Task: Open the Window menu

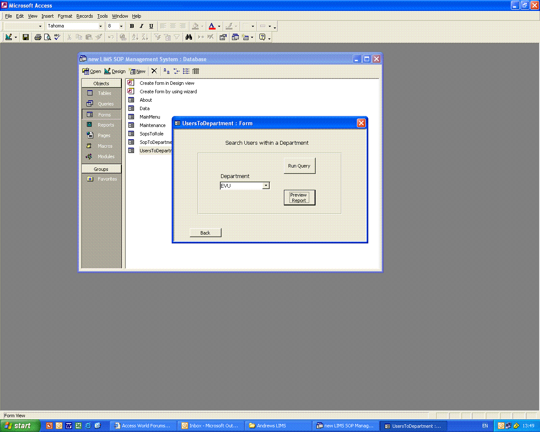Action: pos(120,16)
